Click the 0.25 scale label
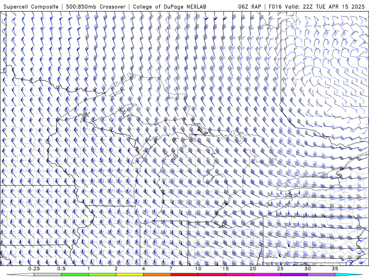 [34, 269]
